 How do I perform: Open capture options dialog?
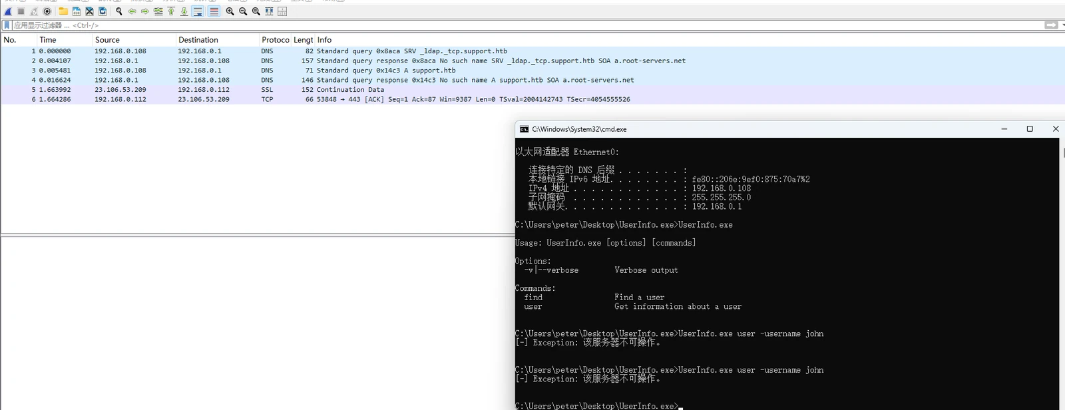click(47, 11)
